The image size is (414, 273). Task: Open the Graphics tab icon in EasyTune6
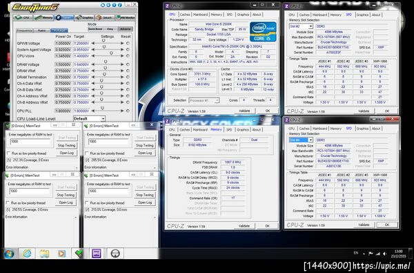pyautogui.click(x=84, y=17)
